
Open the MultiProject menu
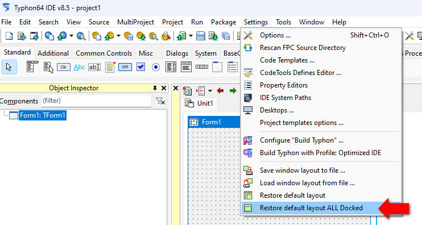point(135,22)
